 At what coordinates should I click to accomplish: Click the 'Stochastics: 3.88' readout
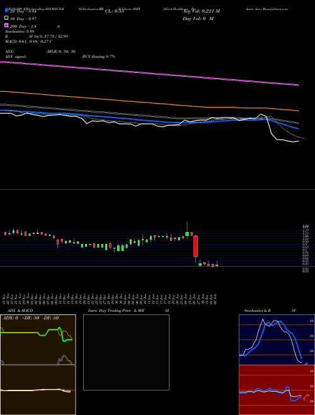pos(20,31)
